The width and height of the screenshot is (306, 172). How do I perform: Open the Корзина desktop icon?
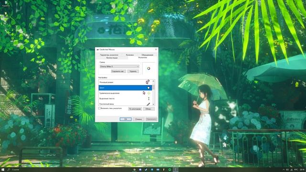(6, 3)
